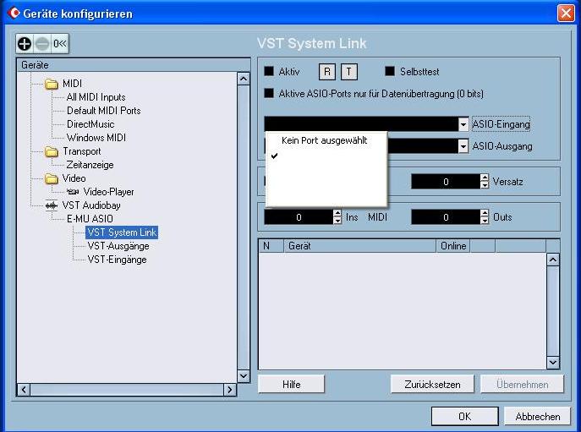Close the Geräte konfigurieren dialog
581x432 pixels.
[x=566, y=14]
